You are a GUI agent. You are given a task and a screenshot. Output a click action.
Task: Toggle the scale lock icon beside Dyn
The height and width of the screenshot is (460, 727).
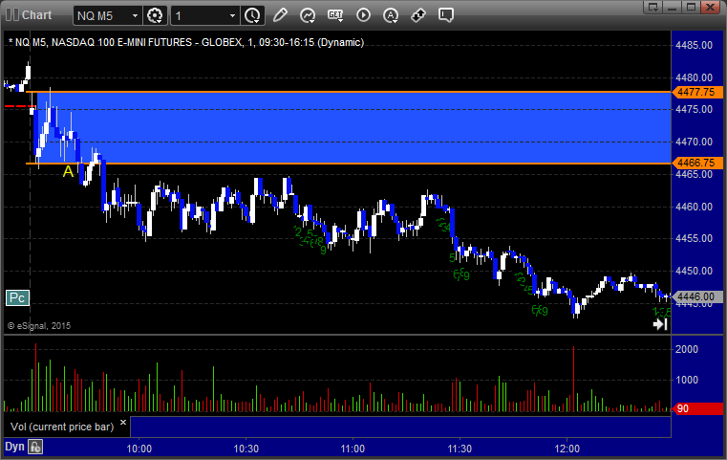[35, 447]
